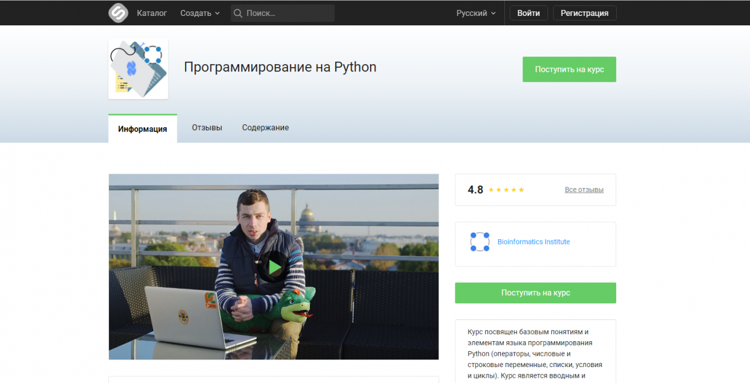Click the Bioinformatics Institute logo icon
750x383 pixels.
click(x=480, y=242)
